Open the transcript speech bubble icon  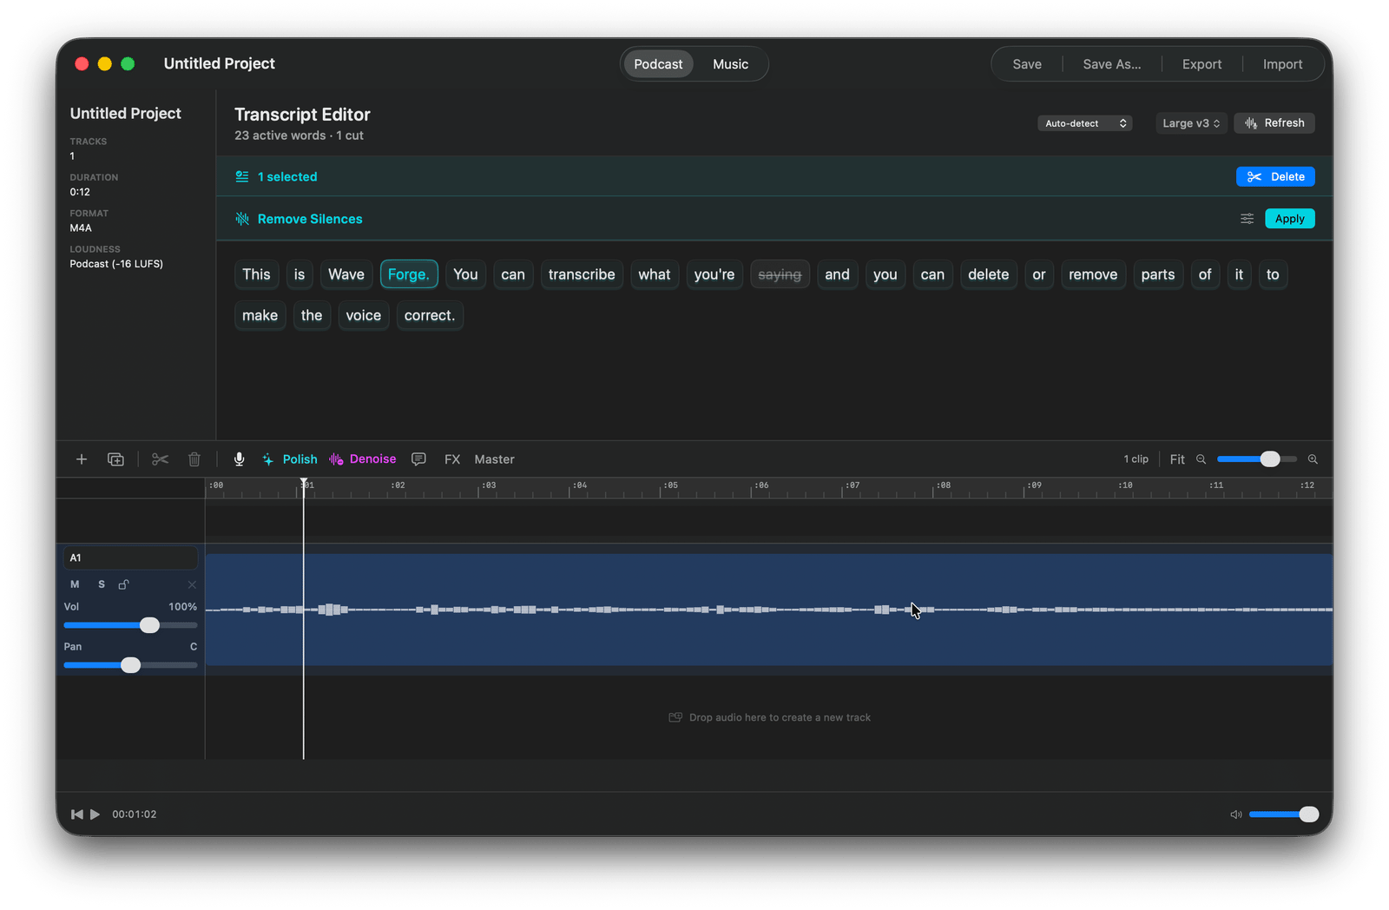pyautogui.click(x=418, y=459)
